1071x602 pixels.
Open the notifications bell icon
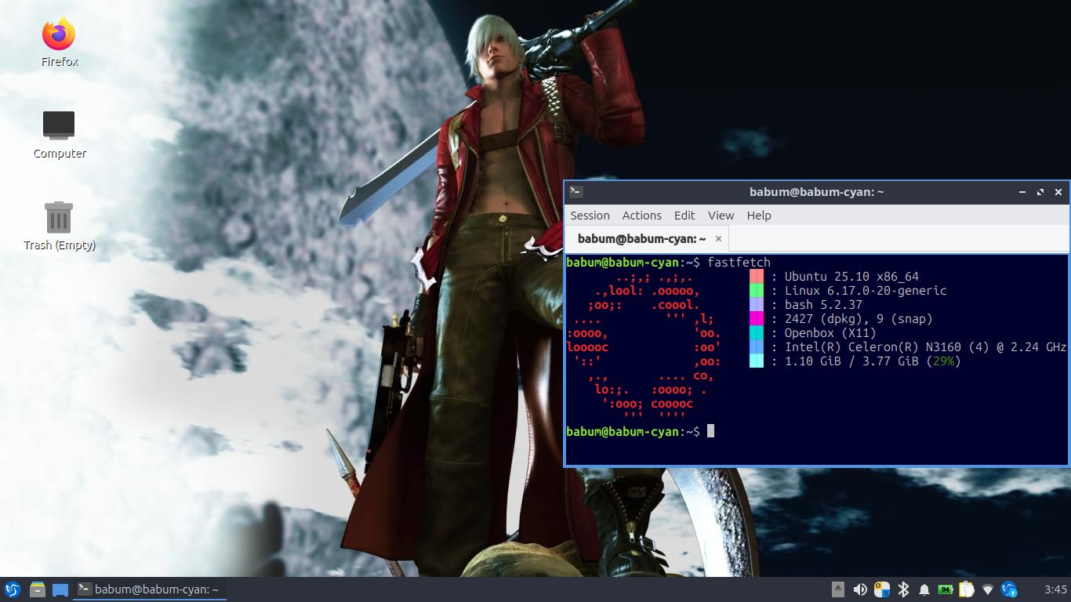click(924, 589)
